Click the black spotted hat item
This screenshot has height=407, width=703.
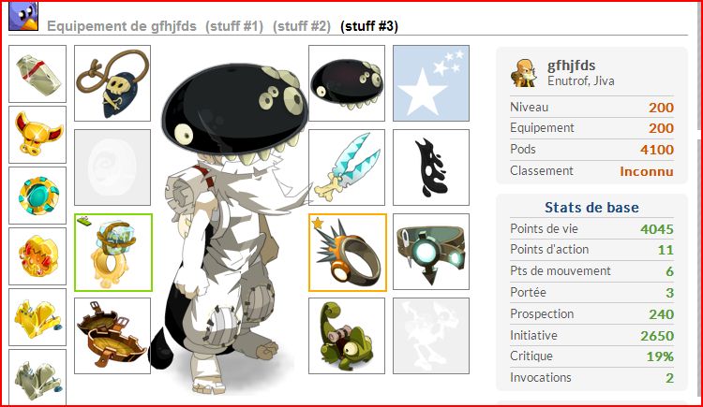pyautogui.click(x=347, y=83)
